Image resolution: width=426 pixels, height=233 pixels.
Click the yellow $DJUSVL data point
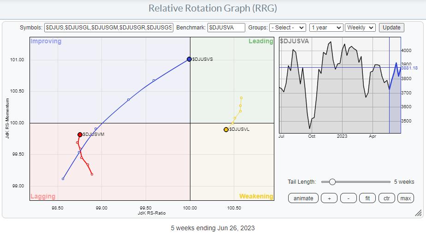tap(226, 130)
